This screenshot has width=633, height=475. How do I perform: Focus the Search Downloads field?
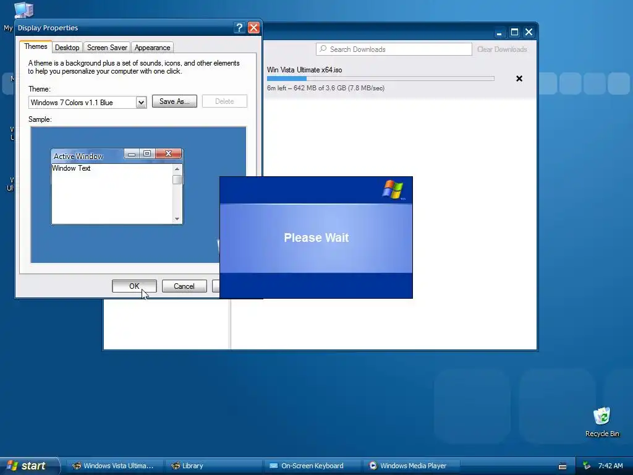tap(394, 49)
